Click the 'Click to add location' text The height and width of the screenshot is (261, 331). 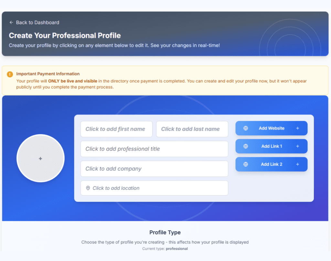coord(116,188)
